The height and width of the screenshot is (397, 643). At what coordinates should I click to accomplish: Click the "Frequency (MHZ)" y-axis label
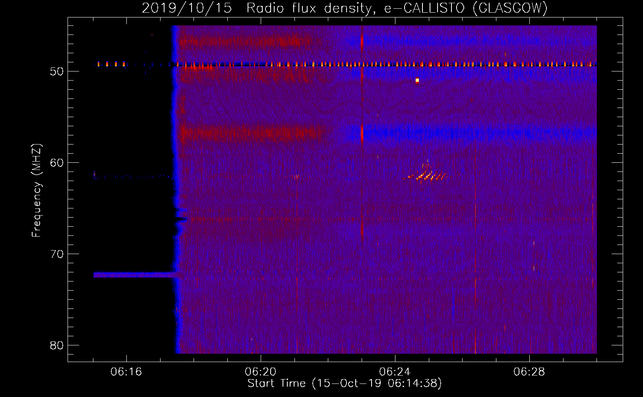click(37, 191)
